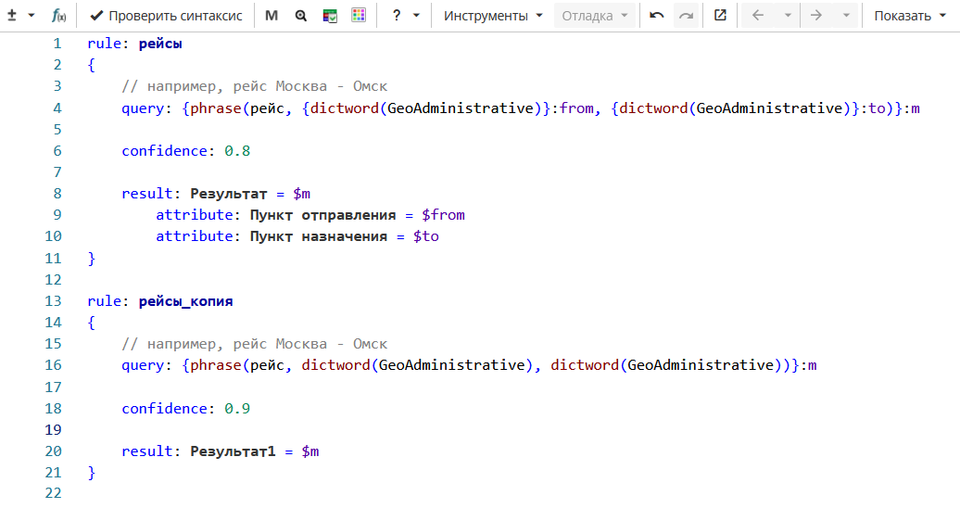Click confidence value 0.9
Image resolution: width=960 pixels, height=508 pixels.
tap(237, 409)
